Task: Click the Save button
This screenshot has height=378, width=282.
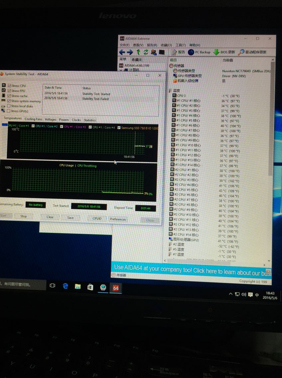Action: [70, 218]
